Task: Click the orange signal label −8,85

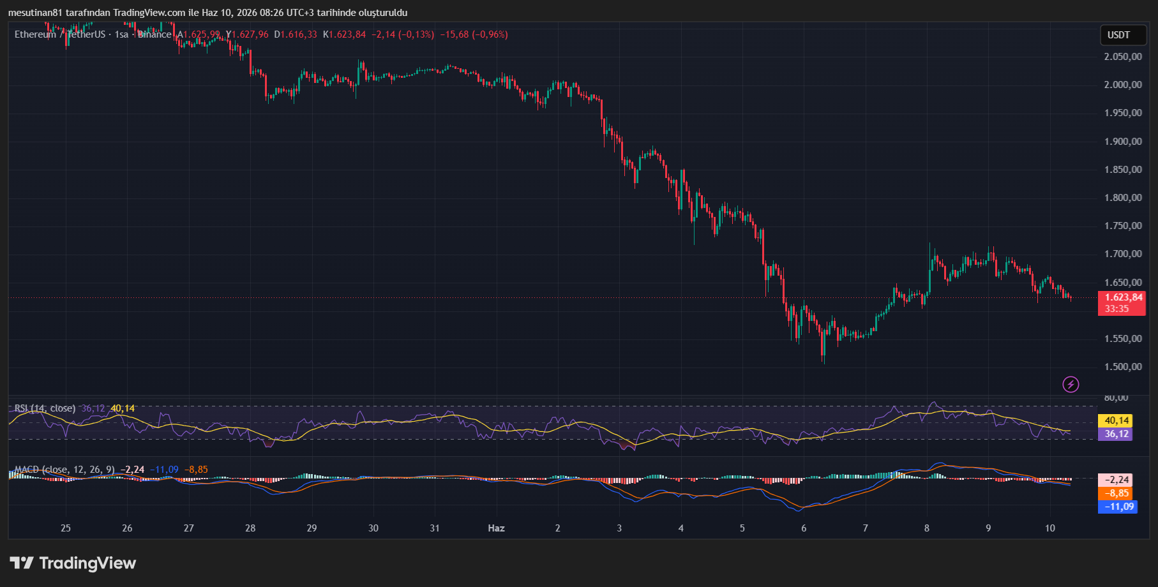Action: (1116, 493)
